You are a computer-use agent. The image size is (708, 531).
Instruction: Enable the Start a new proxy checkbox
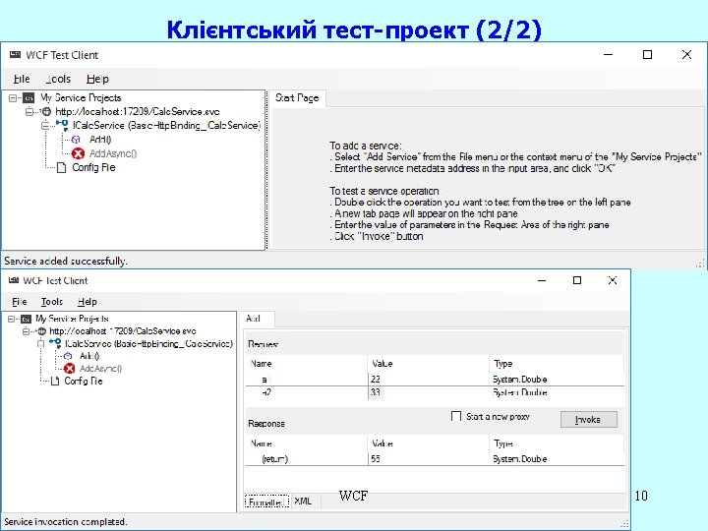click(456, 416)
